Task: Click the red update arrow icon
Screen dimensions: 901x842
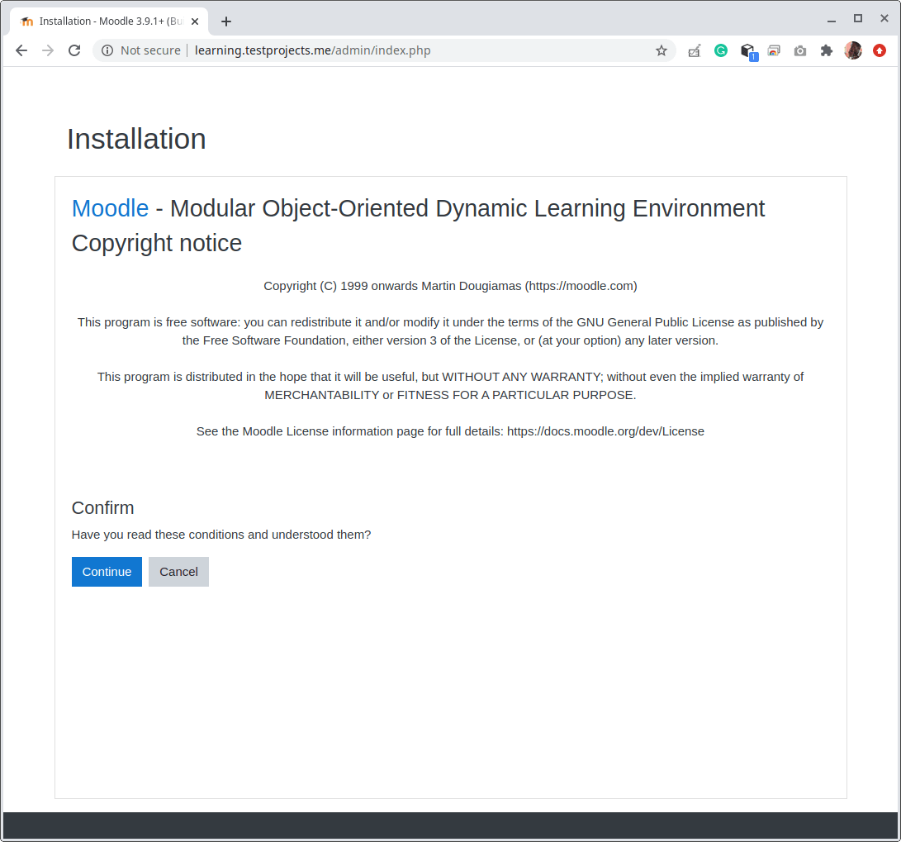Action: tap(880, 50)
